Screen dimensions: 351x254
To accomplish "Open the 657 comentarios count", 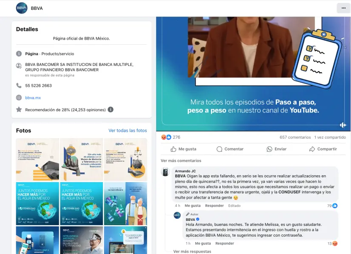I will [x=295, y=137].
